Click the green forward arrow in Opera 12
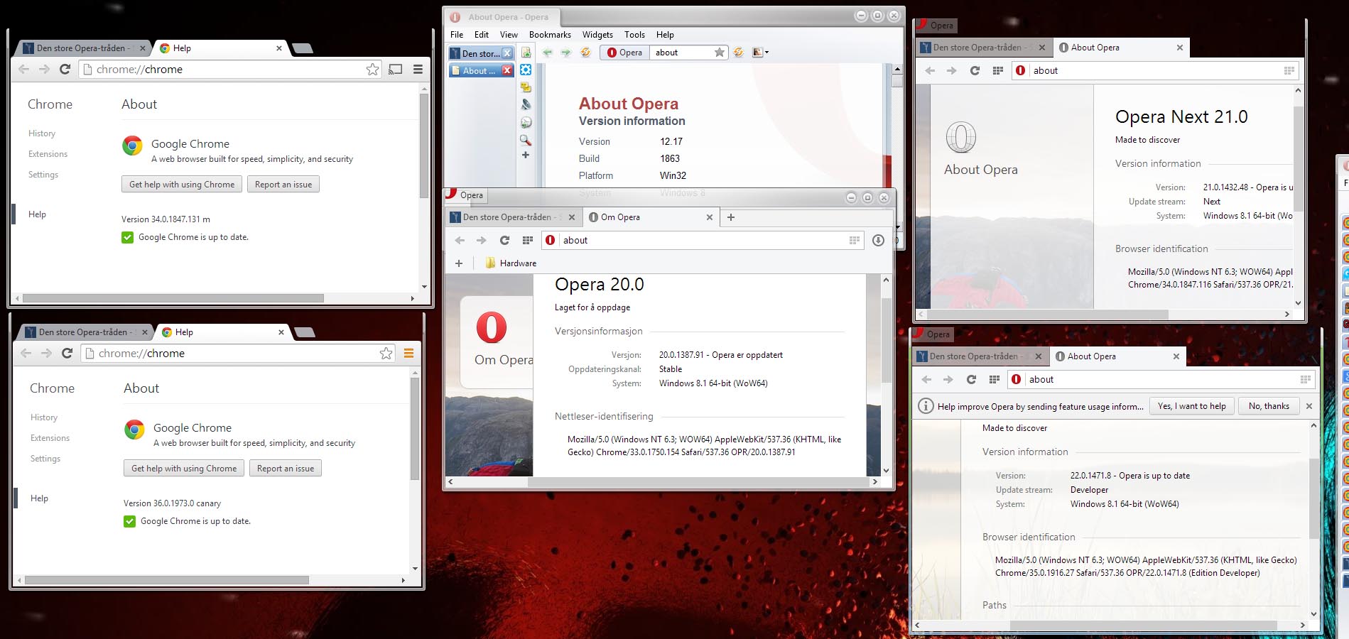Screen dimensions: 1349x639 point(565,53)
